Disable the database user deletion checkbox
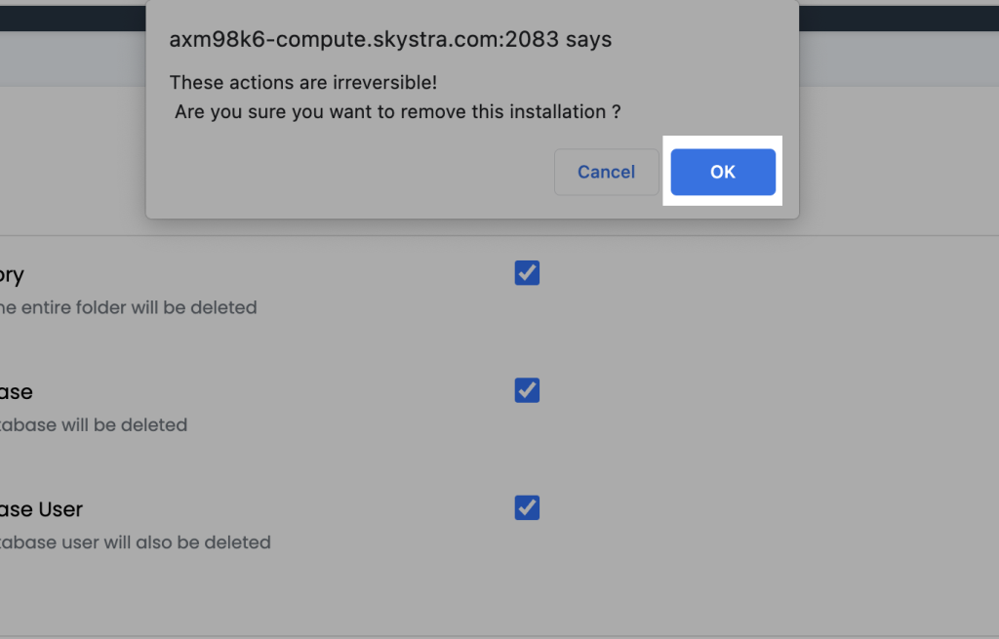Screen dimensions: 999x639 (x=527, y=507)
